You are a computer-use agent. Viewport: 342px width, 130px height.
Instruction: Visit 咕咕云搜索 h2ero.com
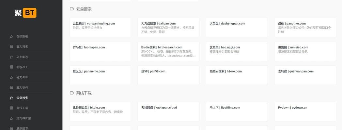[x=237, y=75]
